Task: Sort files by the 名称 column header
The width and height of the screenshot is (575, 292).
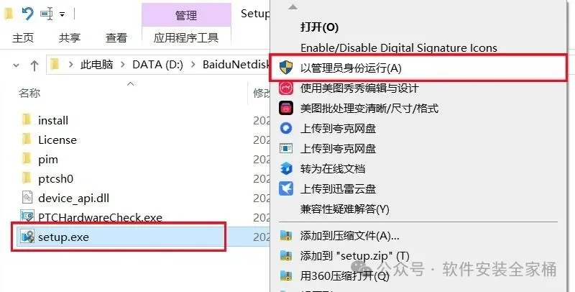Action: pos(29,93)
